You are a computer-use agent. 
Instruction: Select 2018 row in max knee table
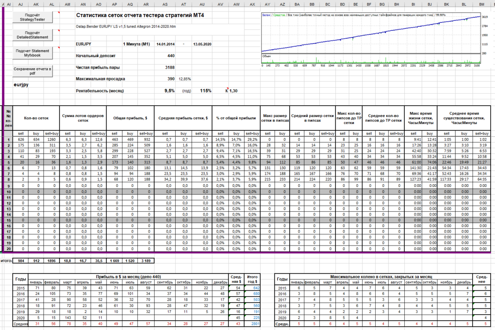pos(383,306)
